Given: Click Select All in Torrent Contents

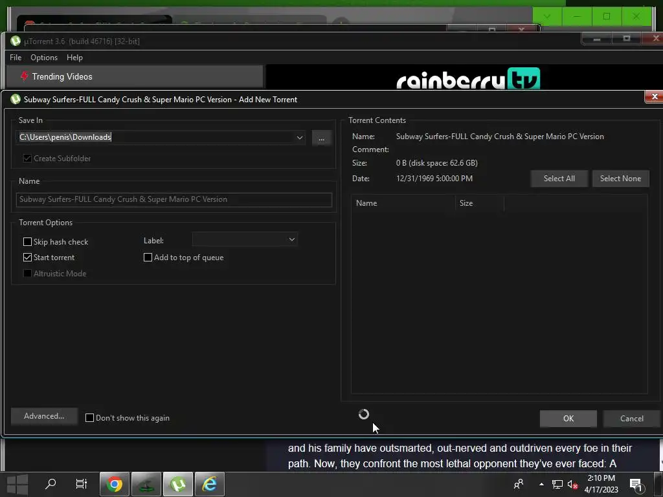Looking at the screenshot, I should tap(559, 179).
